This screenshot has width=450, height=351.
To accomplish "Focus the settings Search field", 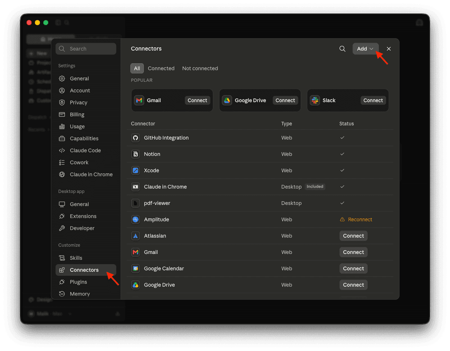I will (x=86, y=49).
